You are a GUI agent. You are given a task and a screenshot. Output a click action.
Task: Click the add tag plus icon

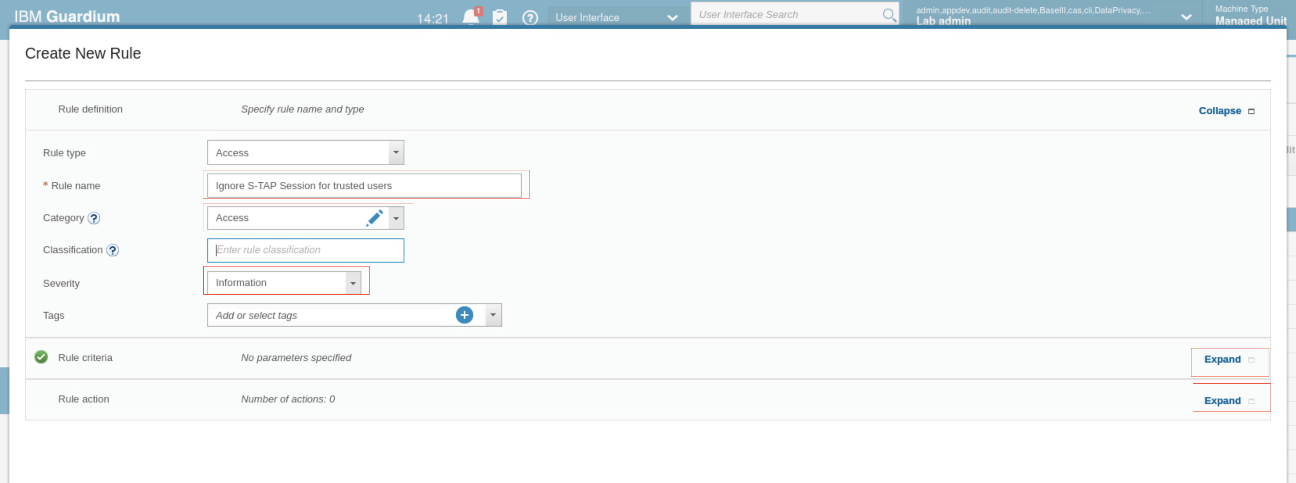(x=464, y=315)
